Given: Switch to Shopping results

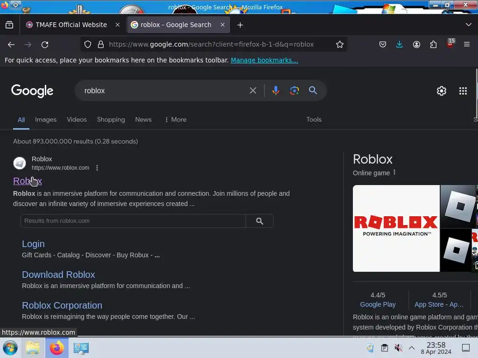Looking at the screenshot, I should click(111, 120).
